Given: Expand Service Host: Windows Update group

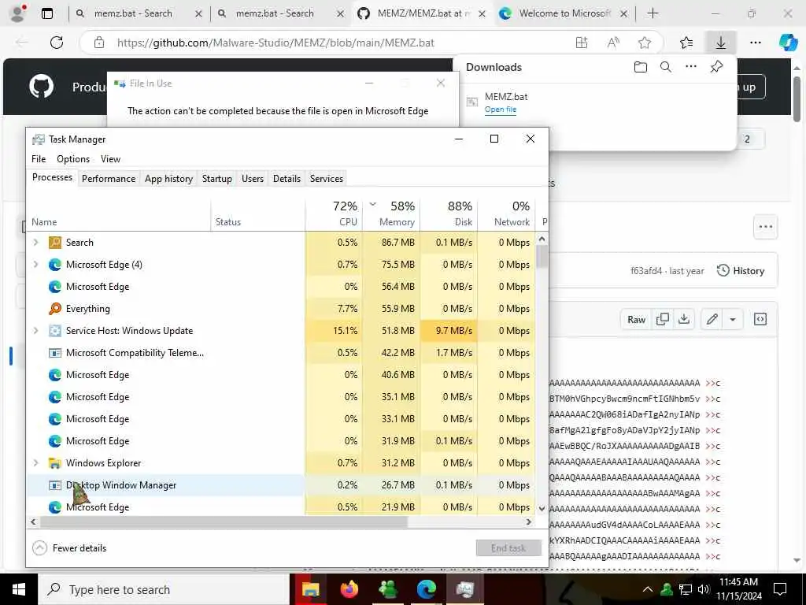Looking at the screenshot, I should 35,331.
